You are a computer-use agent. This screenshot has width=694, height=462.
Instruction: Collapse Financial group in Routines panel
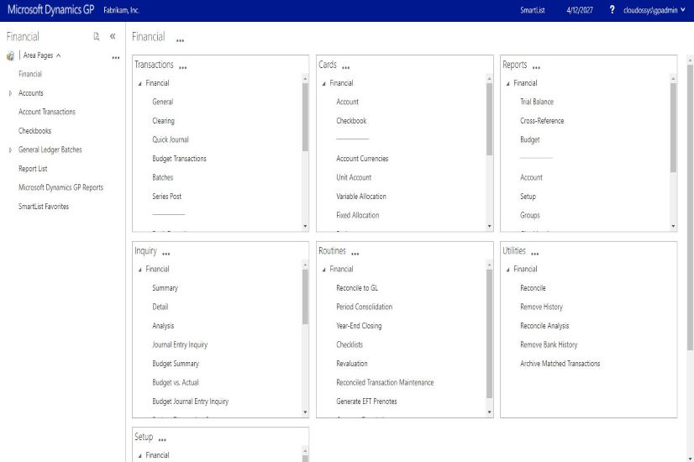click(x=324, y=270)
